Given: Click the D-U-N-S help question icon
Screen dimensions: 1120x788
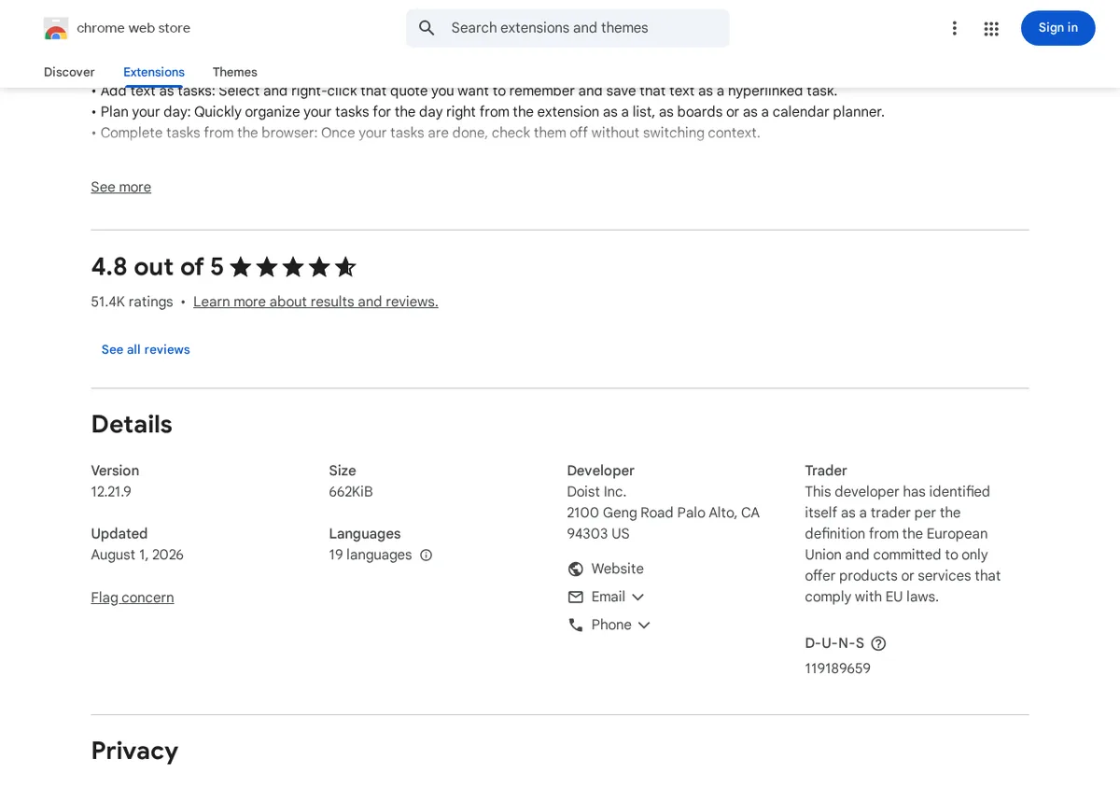Looking at the screenshot, I should pyautogui.click(x=878, y=643).
